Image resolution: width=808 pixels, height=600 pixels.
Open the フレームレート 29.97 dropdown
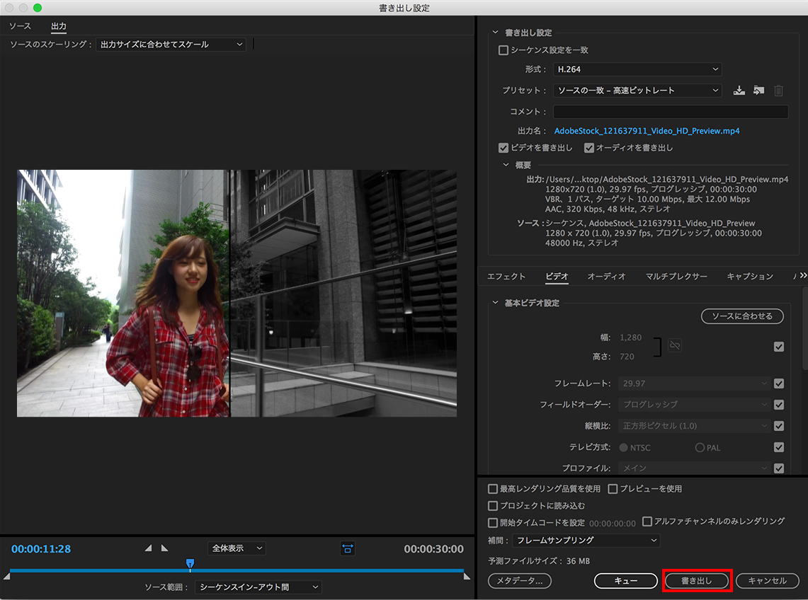(695, 383)
